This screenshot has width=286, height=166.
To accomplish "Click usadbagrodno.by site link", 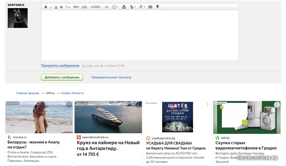I will pos(163,138).
